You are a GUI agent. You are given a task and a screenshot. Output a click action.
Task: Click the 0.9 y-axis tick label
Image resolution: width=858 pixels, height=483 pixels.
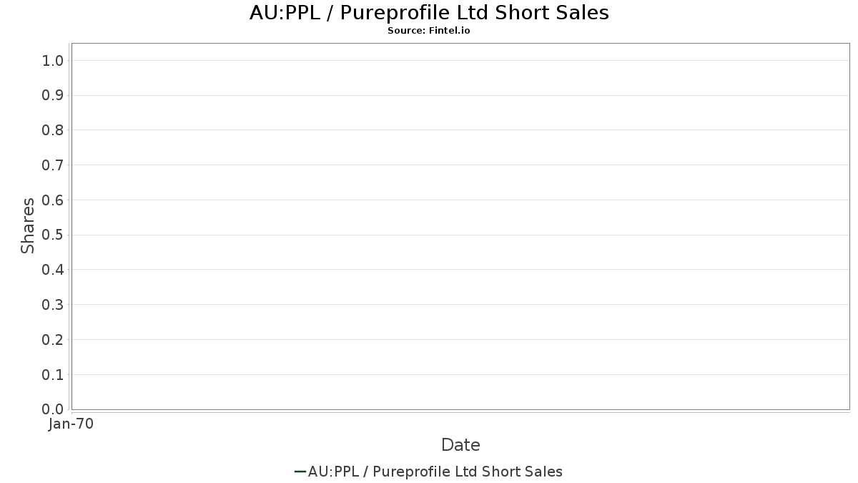[54, 95]
